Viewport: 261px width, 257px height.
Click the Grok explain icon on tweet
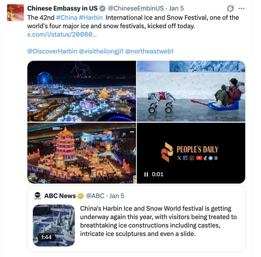(231, 8)
